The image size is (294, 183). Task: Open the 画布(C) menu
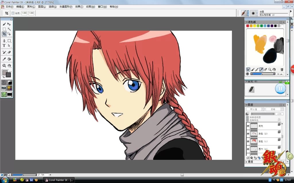(x=31, y=7)
